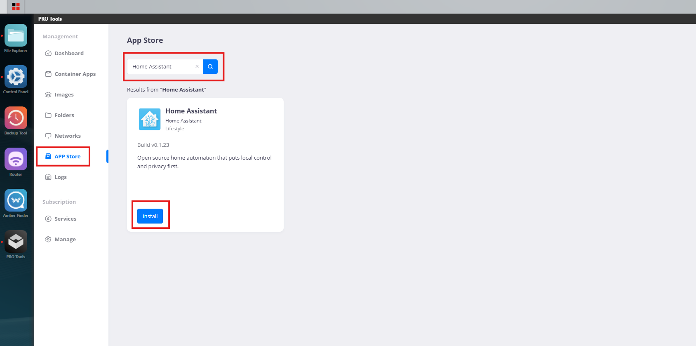The width and height of the screenshot is (696, 346).
Task: Open the Backup Tool app
Action: tap(16, 118)
